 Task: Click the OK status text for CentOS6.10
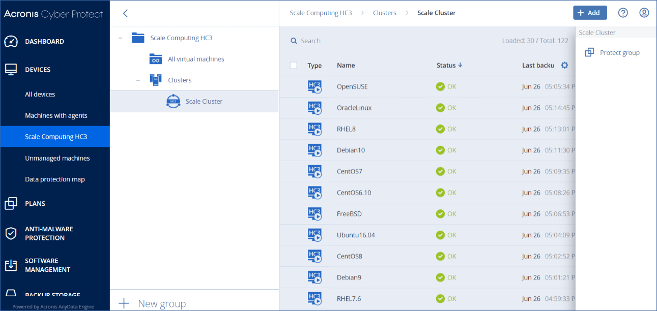[x=451, y=193]
